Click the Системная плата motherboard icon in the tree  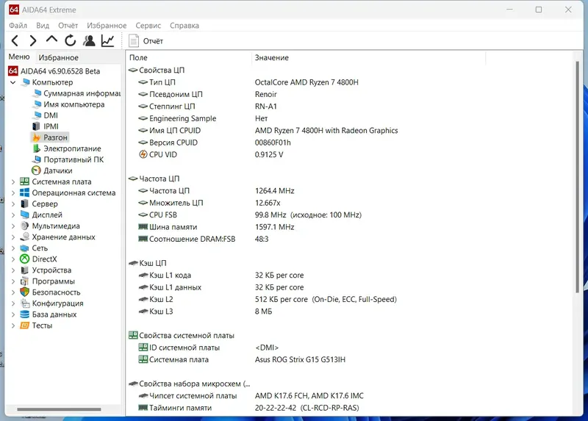coord(25,181)
